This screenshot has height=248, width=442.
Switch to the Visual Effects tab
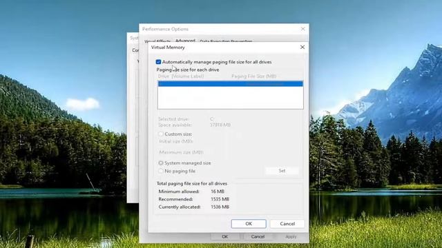point(157,41)
